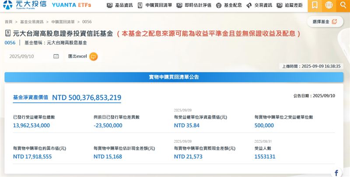The width and height of the screenshot is (350, 177).
Task: Share via the Facebook icon
Action: pyautogui.click(x=336, y=173)
